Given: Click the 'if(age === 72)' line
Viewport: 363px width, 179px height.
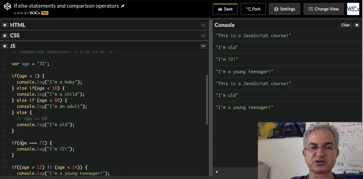Looking at the screenshot, I should 32,143.
